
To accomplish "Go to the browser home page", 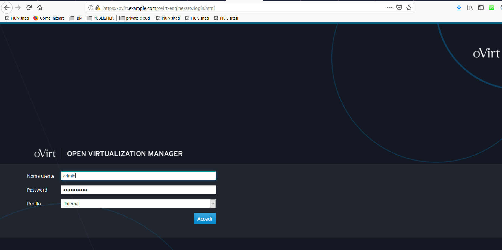I will pos(40,8).
